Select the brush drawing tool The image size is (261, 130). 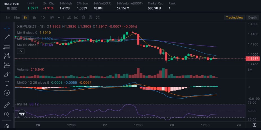(7, 74)
